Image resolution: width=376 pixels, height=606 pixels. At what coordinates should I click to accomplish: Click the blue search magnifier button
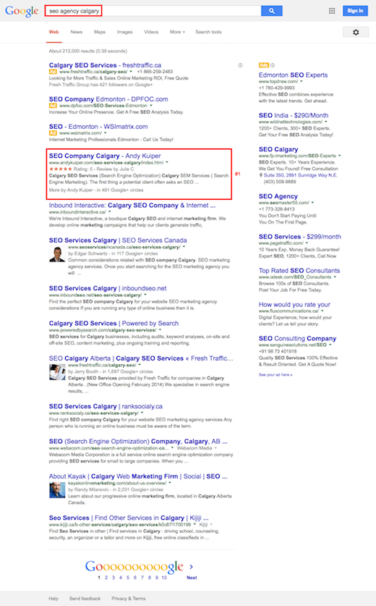(x=271, y=11)
